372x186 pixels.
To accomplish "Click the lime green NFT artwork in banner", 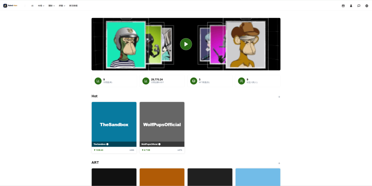I will (154, 44).
